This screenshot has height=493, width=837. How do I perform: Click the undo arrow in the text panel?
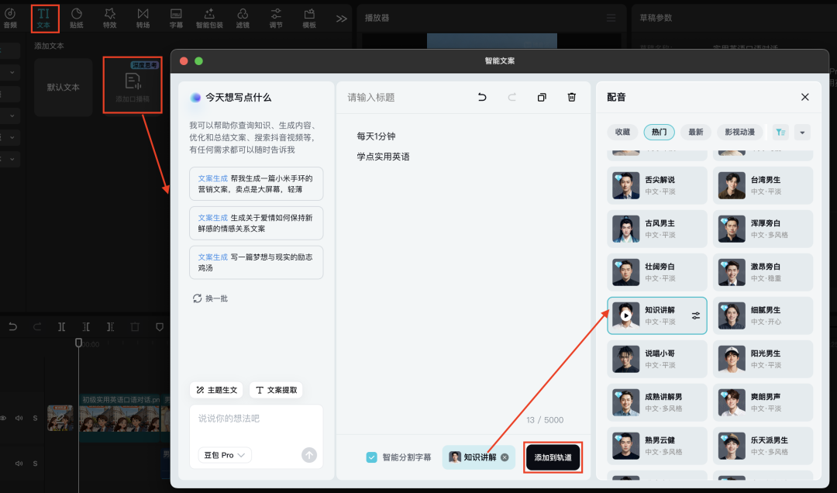coord(481,97)
